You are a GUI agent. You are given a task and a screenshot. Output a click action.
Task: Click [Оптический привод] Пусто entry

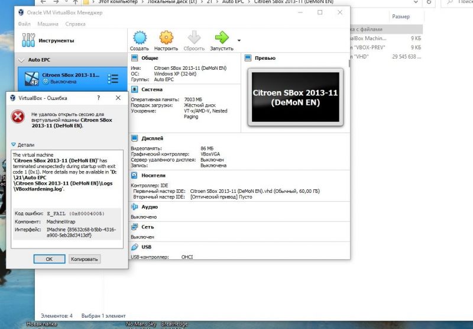[x=221, y=197]
